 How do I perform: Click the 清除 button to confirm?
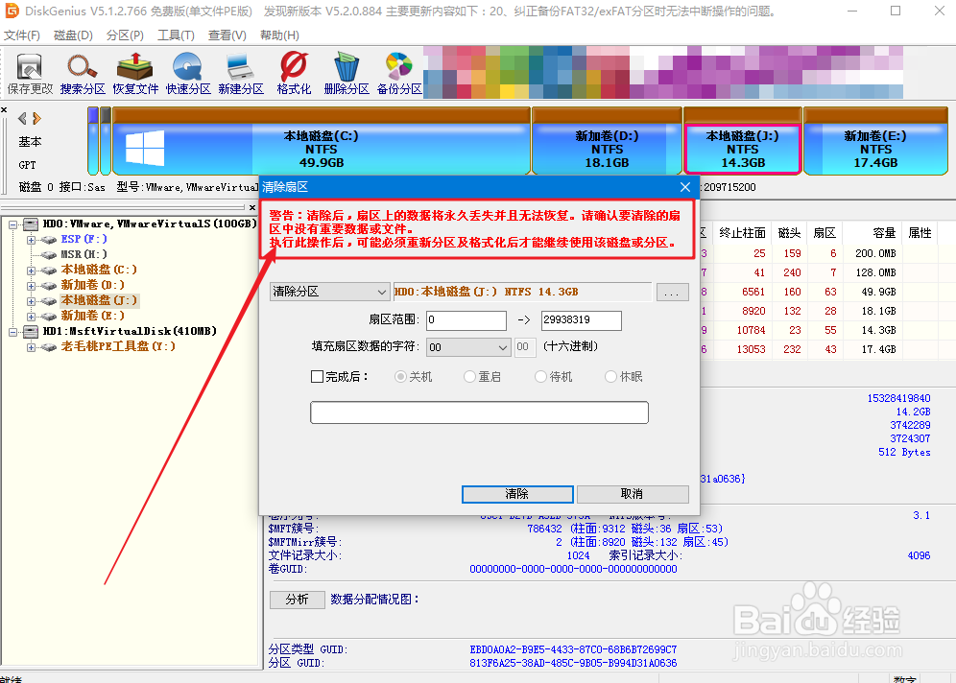(x=517, y=494)
